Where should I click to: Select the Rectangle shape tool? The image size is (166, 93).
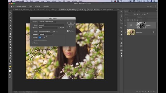[x=10, y=58]
